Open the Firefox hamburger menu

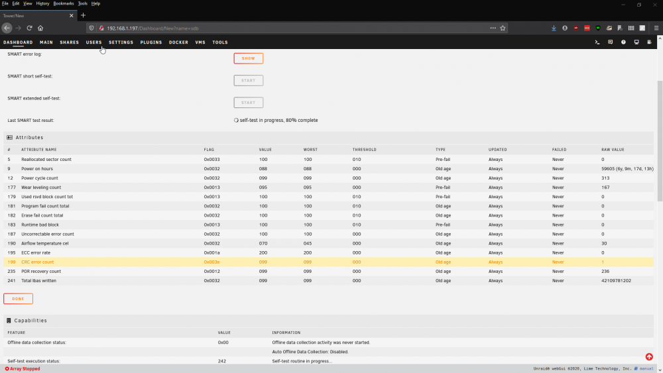pyautogui.click(x=656, y=28)
